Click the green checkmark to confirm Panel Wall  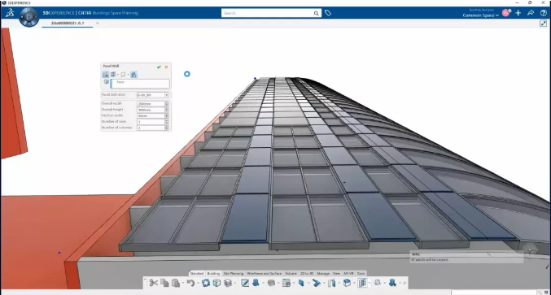[159, 67]
